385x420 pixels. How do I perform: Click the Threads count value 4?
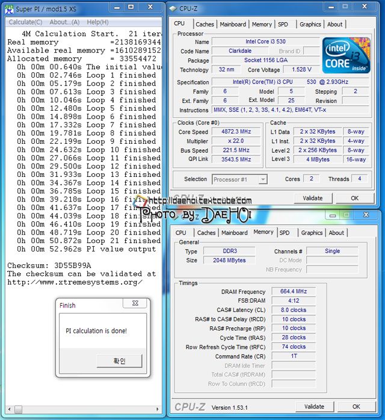point(359,179)
